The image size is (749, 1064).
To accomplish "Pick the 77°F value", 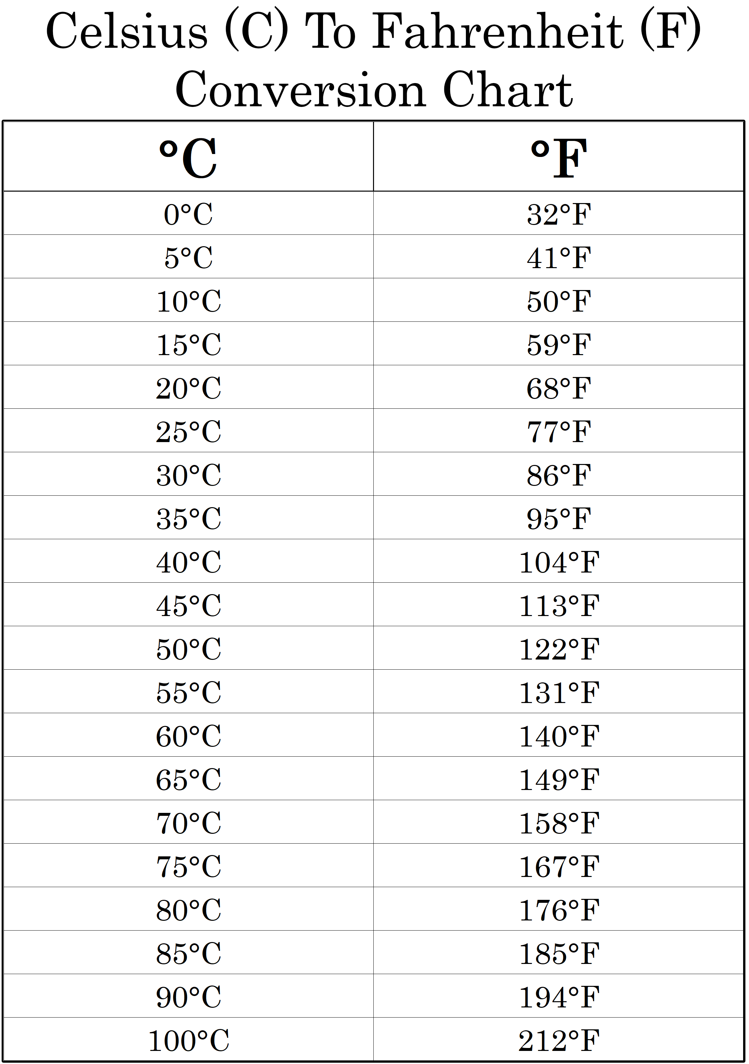I will [559, 432].
